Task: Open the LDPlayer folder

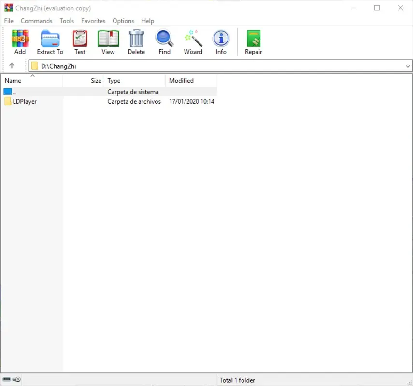Action: (24, 101)
